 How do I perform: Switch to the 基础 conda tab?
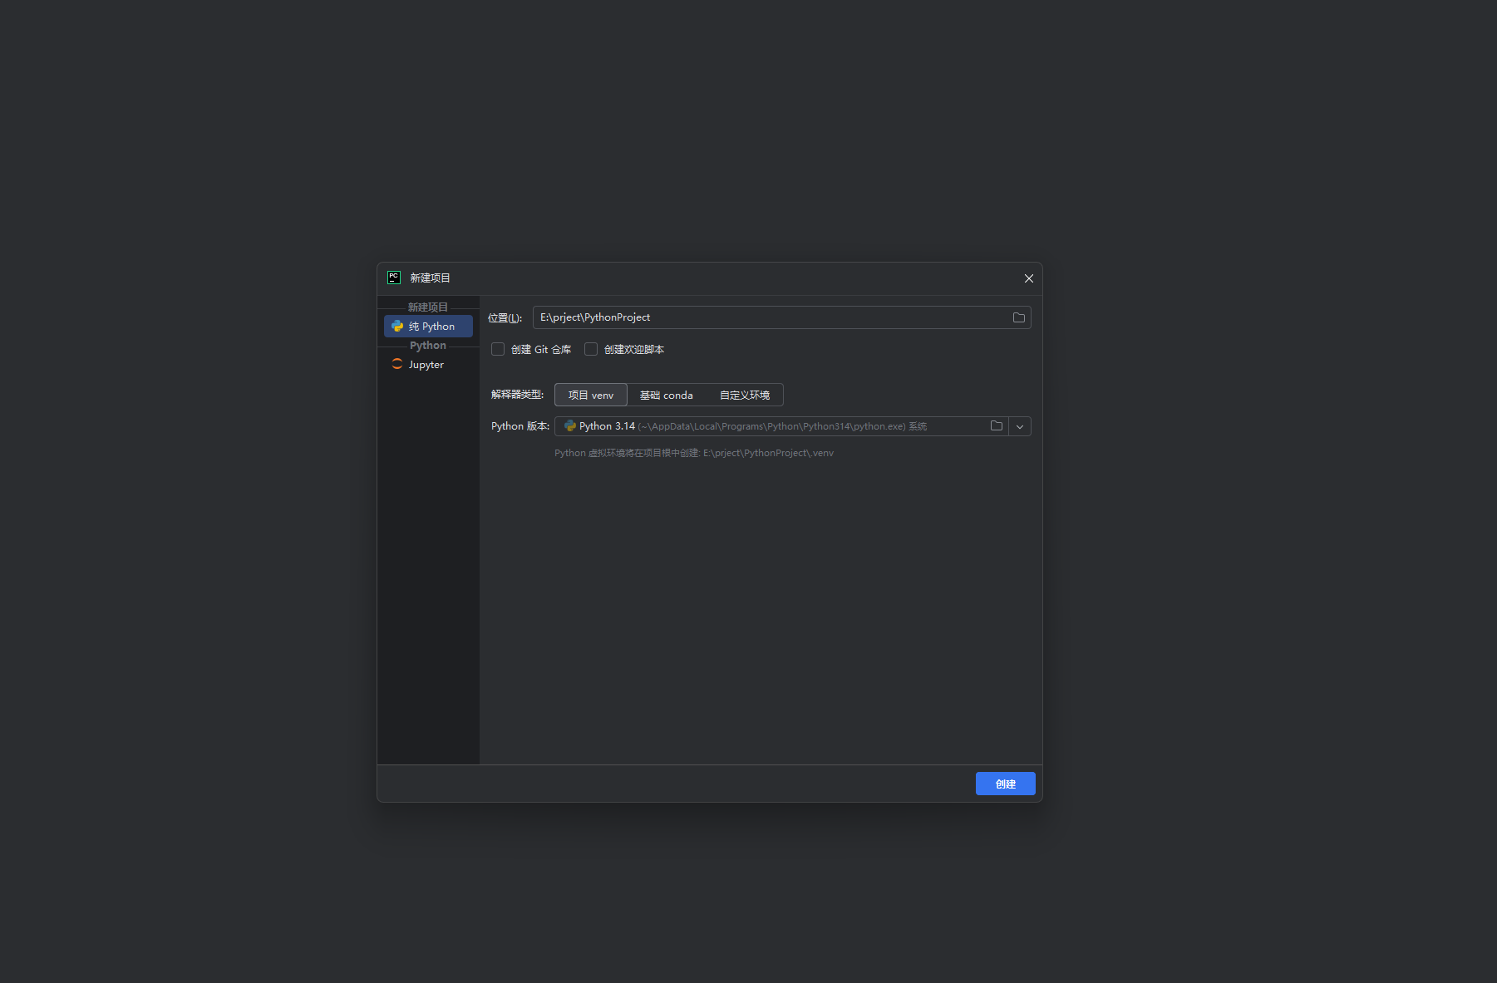click(x=666, y=396)
